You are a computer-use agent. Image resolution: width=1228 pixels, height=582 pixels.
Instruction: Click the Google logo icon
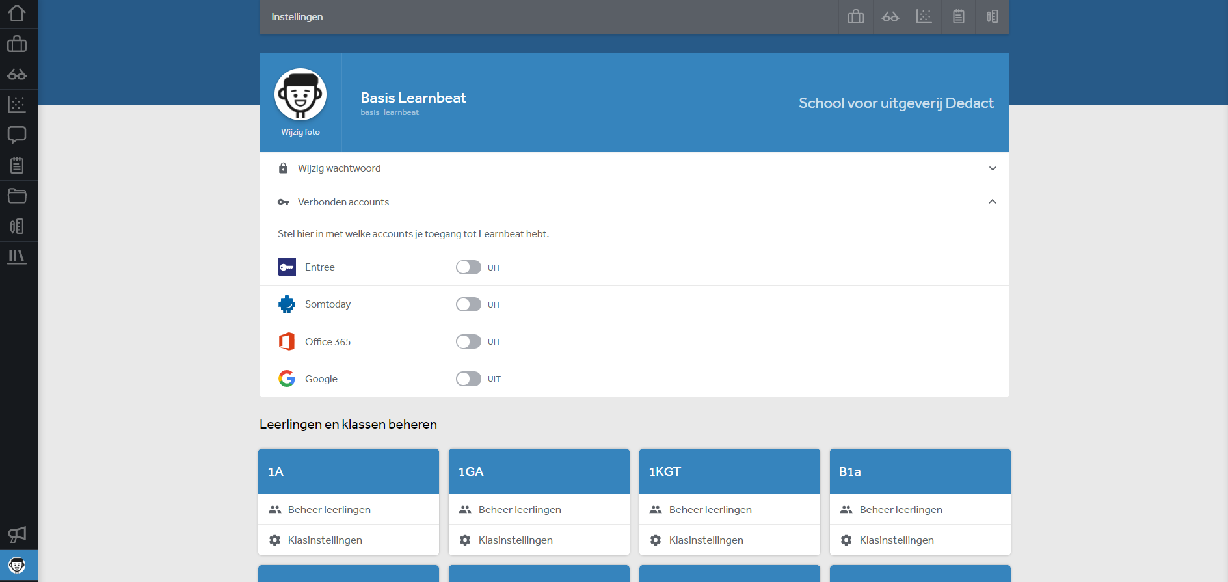pos(287,378)
